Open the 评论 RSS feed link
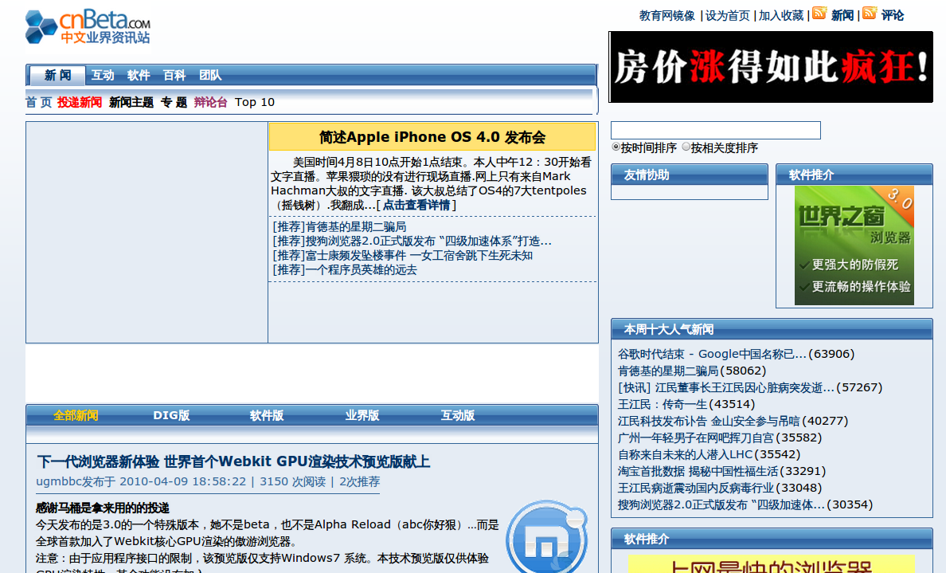Screen dimensions: 946x573 (x=893, y=16)
